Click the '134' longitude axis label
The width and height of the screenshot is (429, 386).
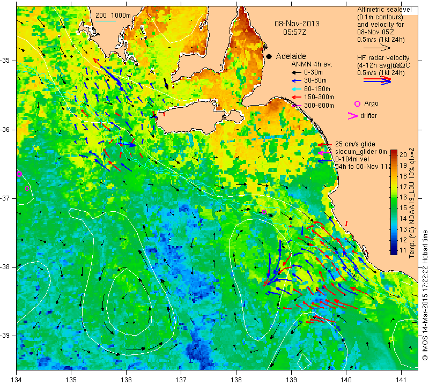tap(17, 380)
